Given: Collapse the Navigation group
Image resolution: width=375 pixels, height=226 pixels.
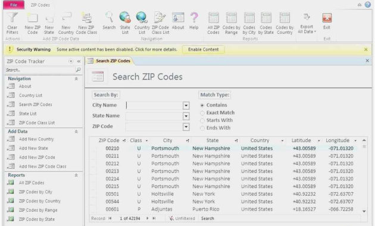Looking at the screenshot, I should point(76,79).
